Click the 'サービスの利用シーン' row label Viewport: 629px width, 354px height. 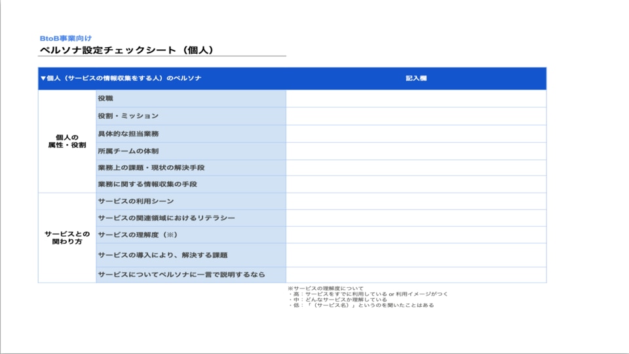click(136, 201)
